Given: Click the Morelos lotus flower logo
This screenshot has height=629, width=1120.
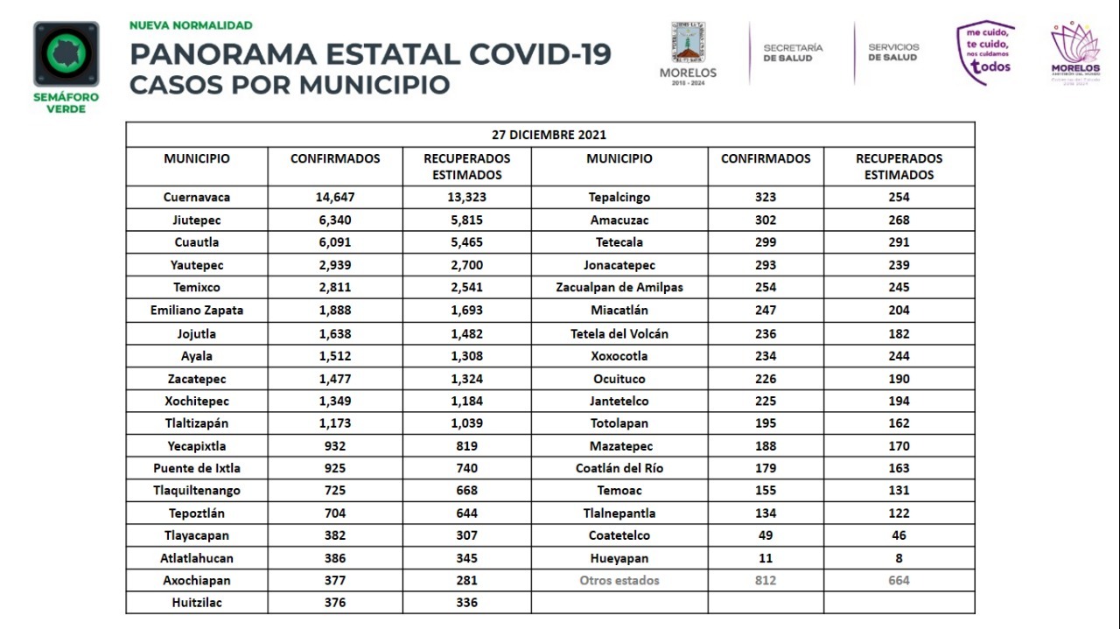Looking at the screenshot, I should pyautogui.click(x=1075, y=52).
